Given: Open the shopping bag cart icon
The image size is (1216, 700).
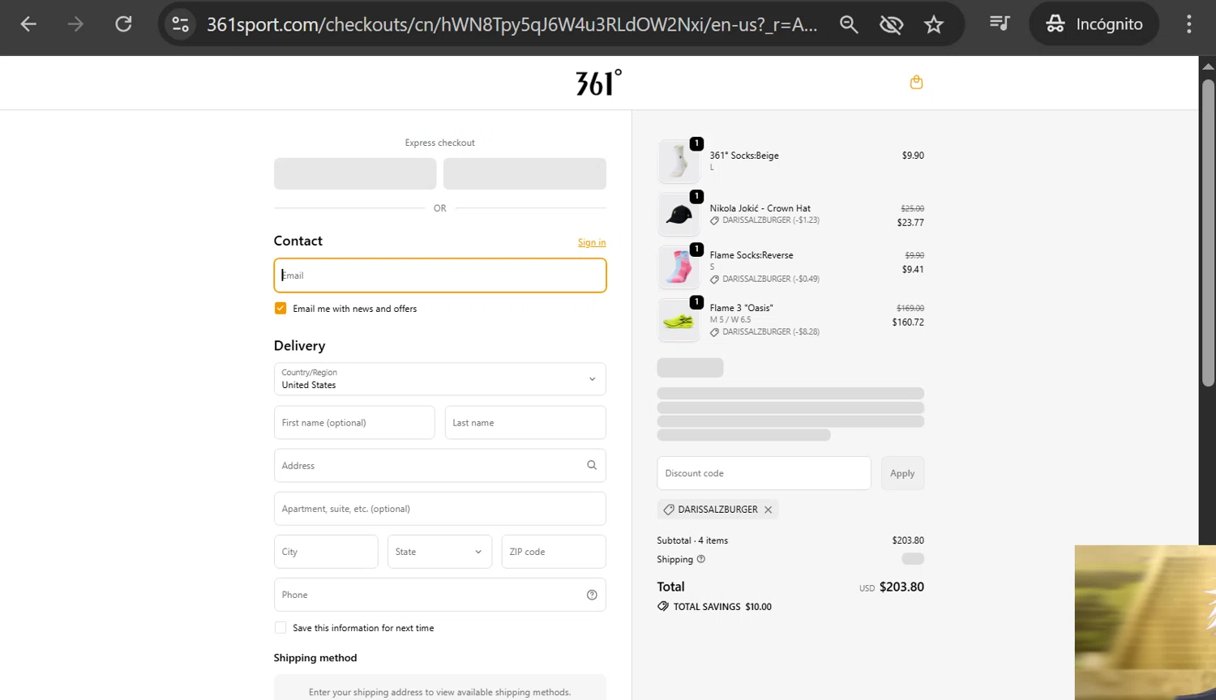Looking at the screenshot, I should click(916, 82).
